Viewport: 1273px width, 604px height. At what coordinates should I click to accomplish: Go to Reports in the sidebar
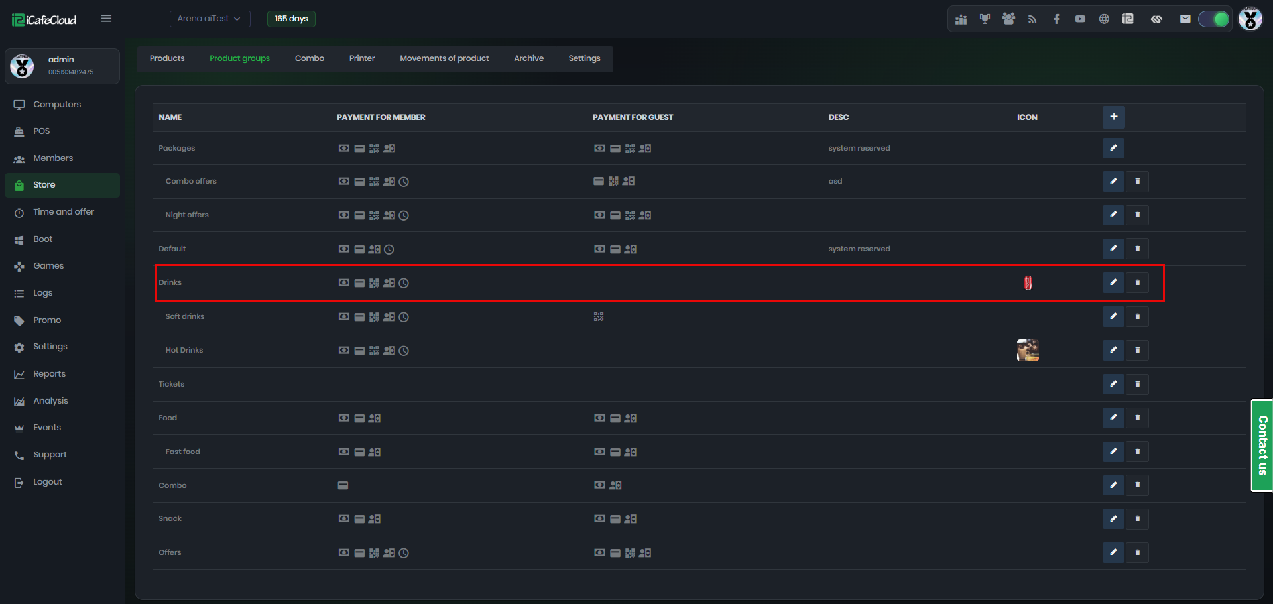(x=49, y=374)
